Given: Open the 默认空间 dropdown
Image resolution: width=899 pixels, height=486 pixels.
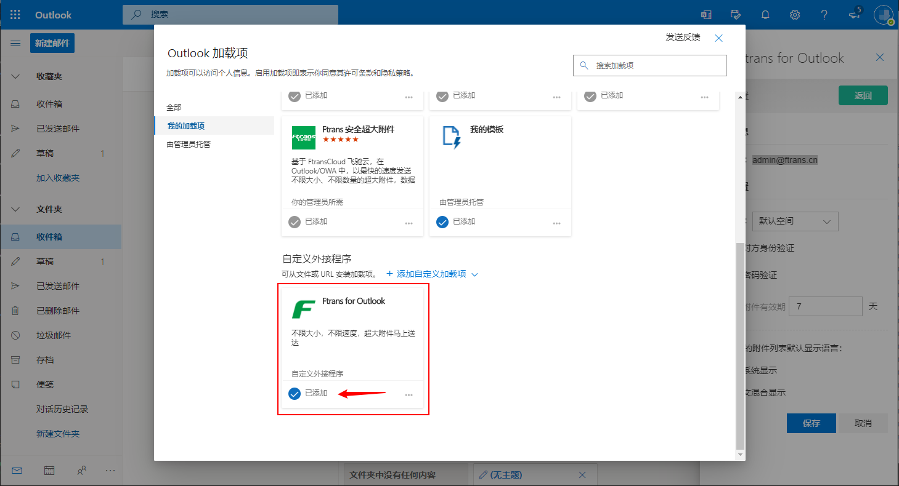Looking at the screenshot, I should click(795, 221).
